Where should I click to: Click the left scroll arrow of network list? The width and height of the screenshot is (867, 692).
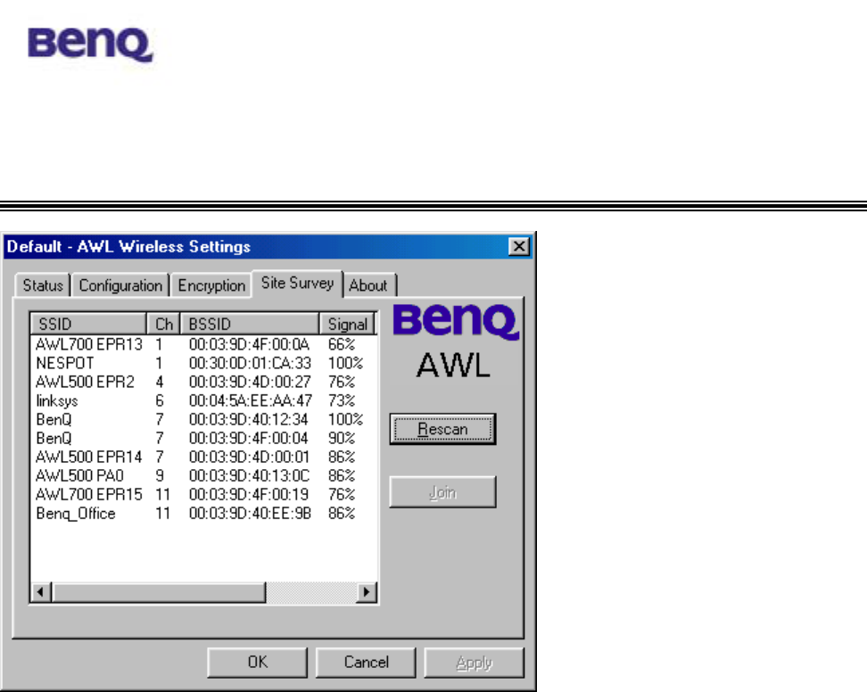[40, 592]
